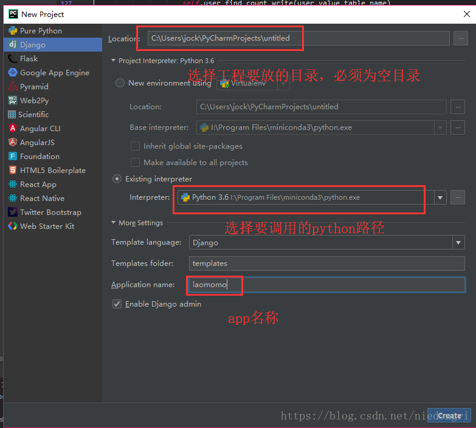Toggle Make available to all projects
The image size is (476, 428).
(135, 163)
